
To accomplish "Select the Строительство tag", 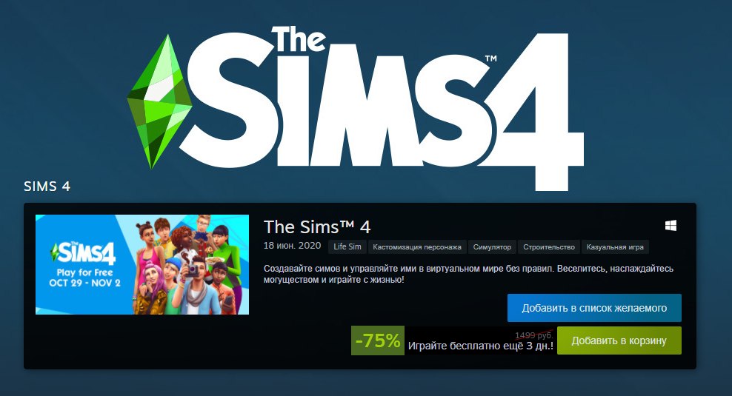I will (549, 246).
